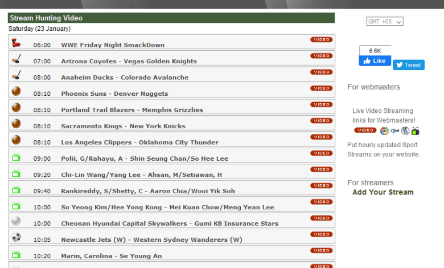Click the Live Video Streaming links for Webmasters text
The image size is (444, 268).
tap(384, 115)
